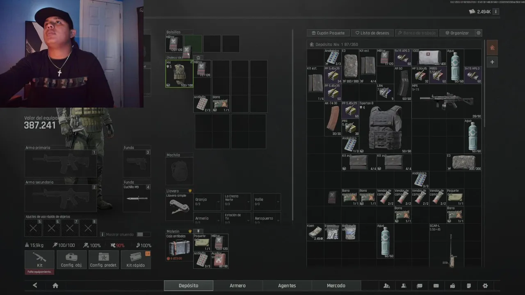Open friends team icon in bottom bar

click(387, 286)
